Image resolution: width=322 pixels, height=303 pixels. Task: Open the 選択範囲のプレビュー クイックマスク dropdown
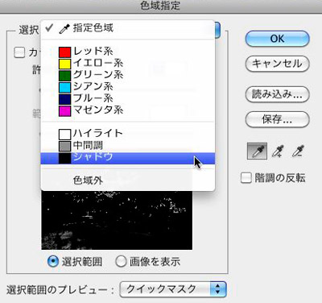click(173, 289)
